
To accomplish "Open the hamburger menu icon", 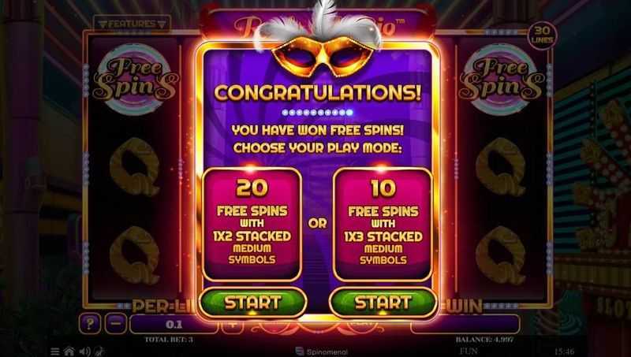I will point(55,351).
